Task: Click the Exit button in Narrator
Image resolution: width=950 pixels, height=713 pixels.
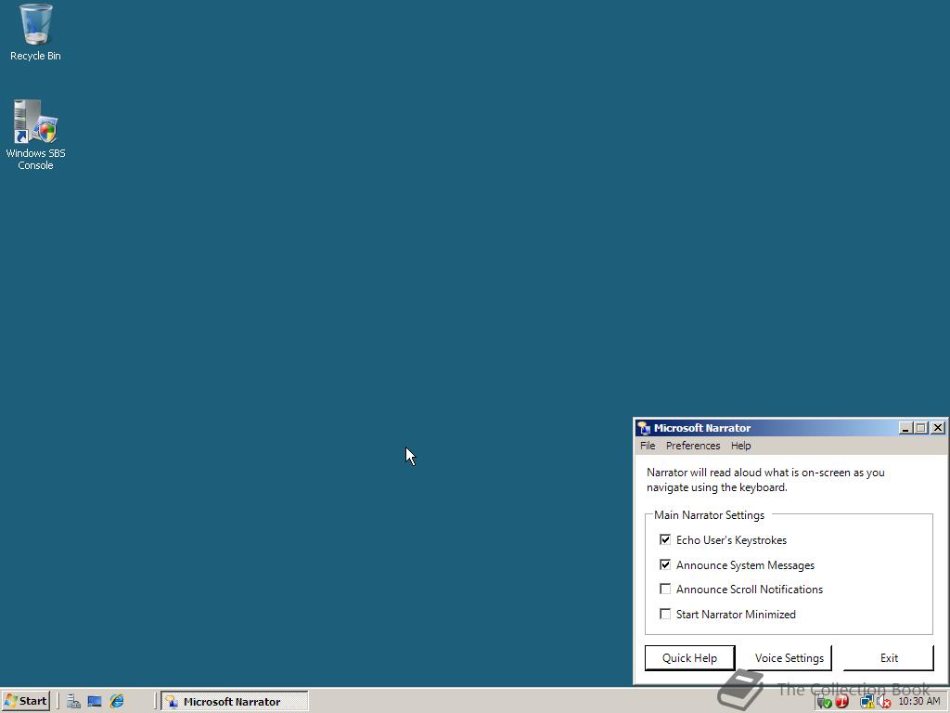Action: (889, 658)
